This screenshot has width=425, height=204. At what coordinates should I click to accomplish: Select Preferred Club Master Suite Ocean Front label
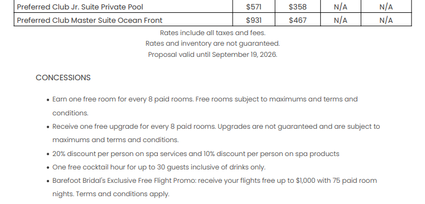tap(89, 20)
